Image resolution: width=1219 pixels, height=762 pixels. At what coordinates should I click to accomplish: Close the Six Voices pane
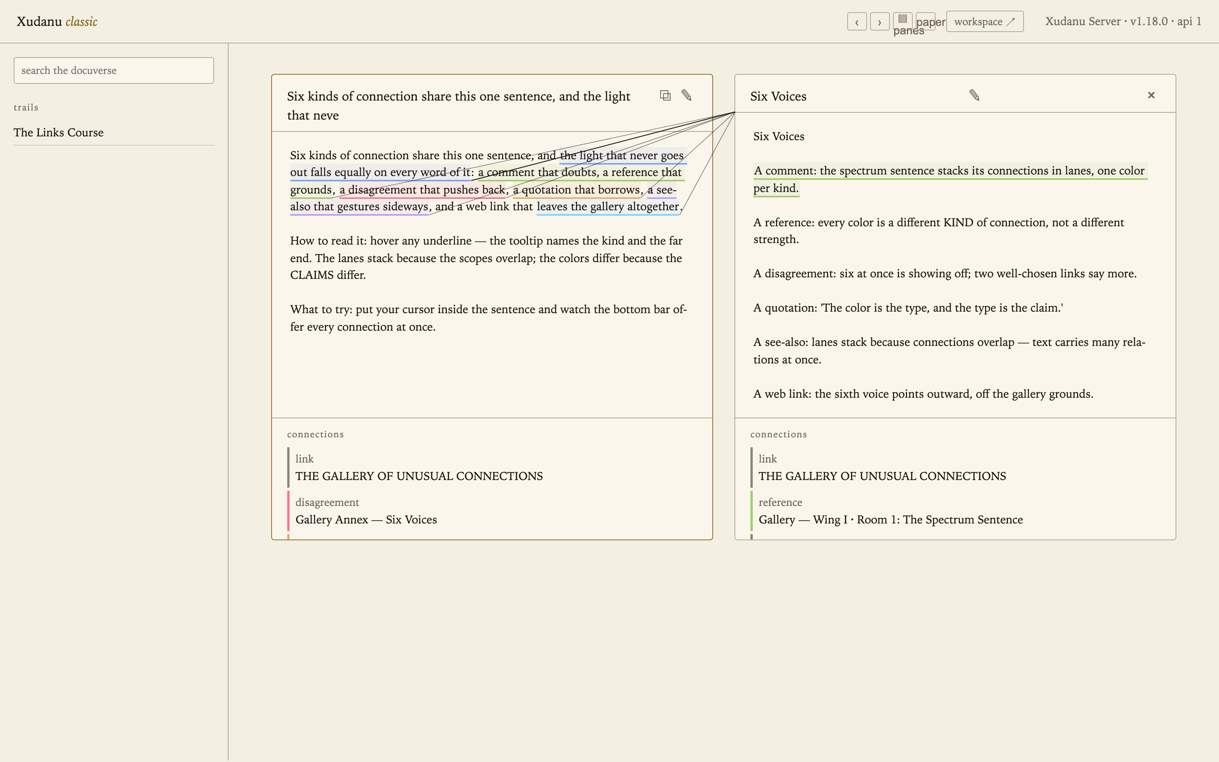pyautogui.click(x=1151, y=95)
